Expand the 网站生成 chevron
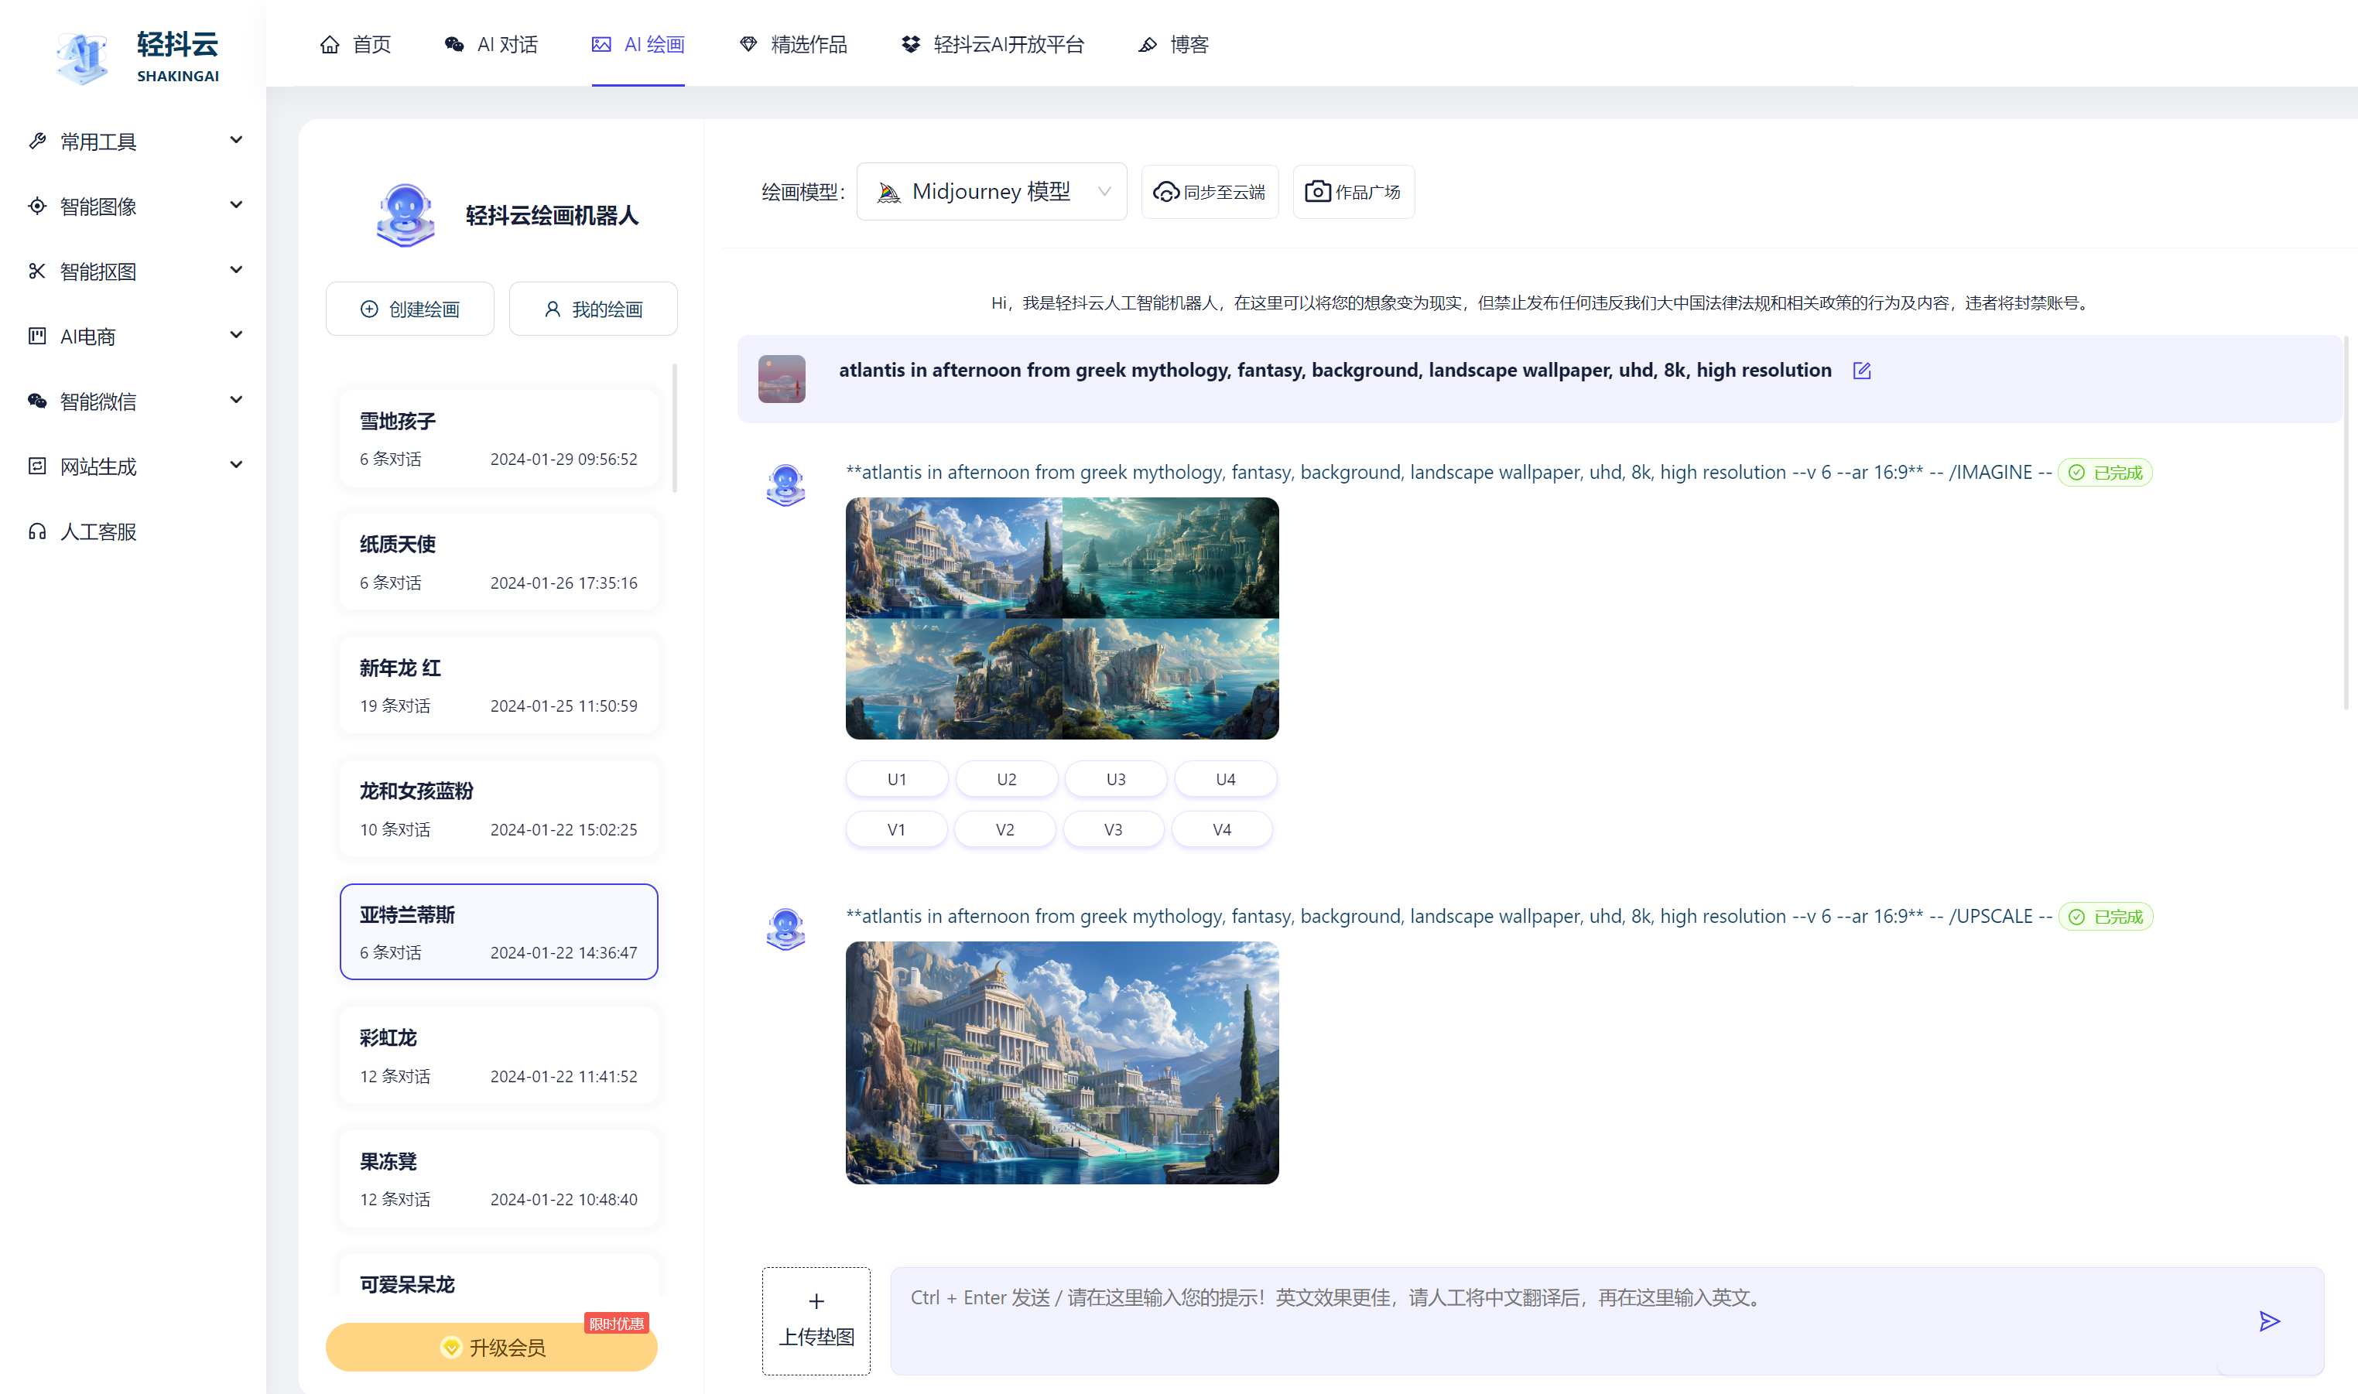This screenshot has height=1394, width=2358. click(236, 465)
